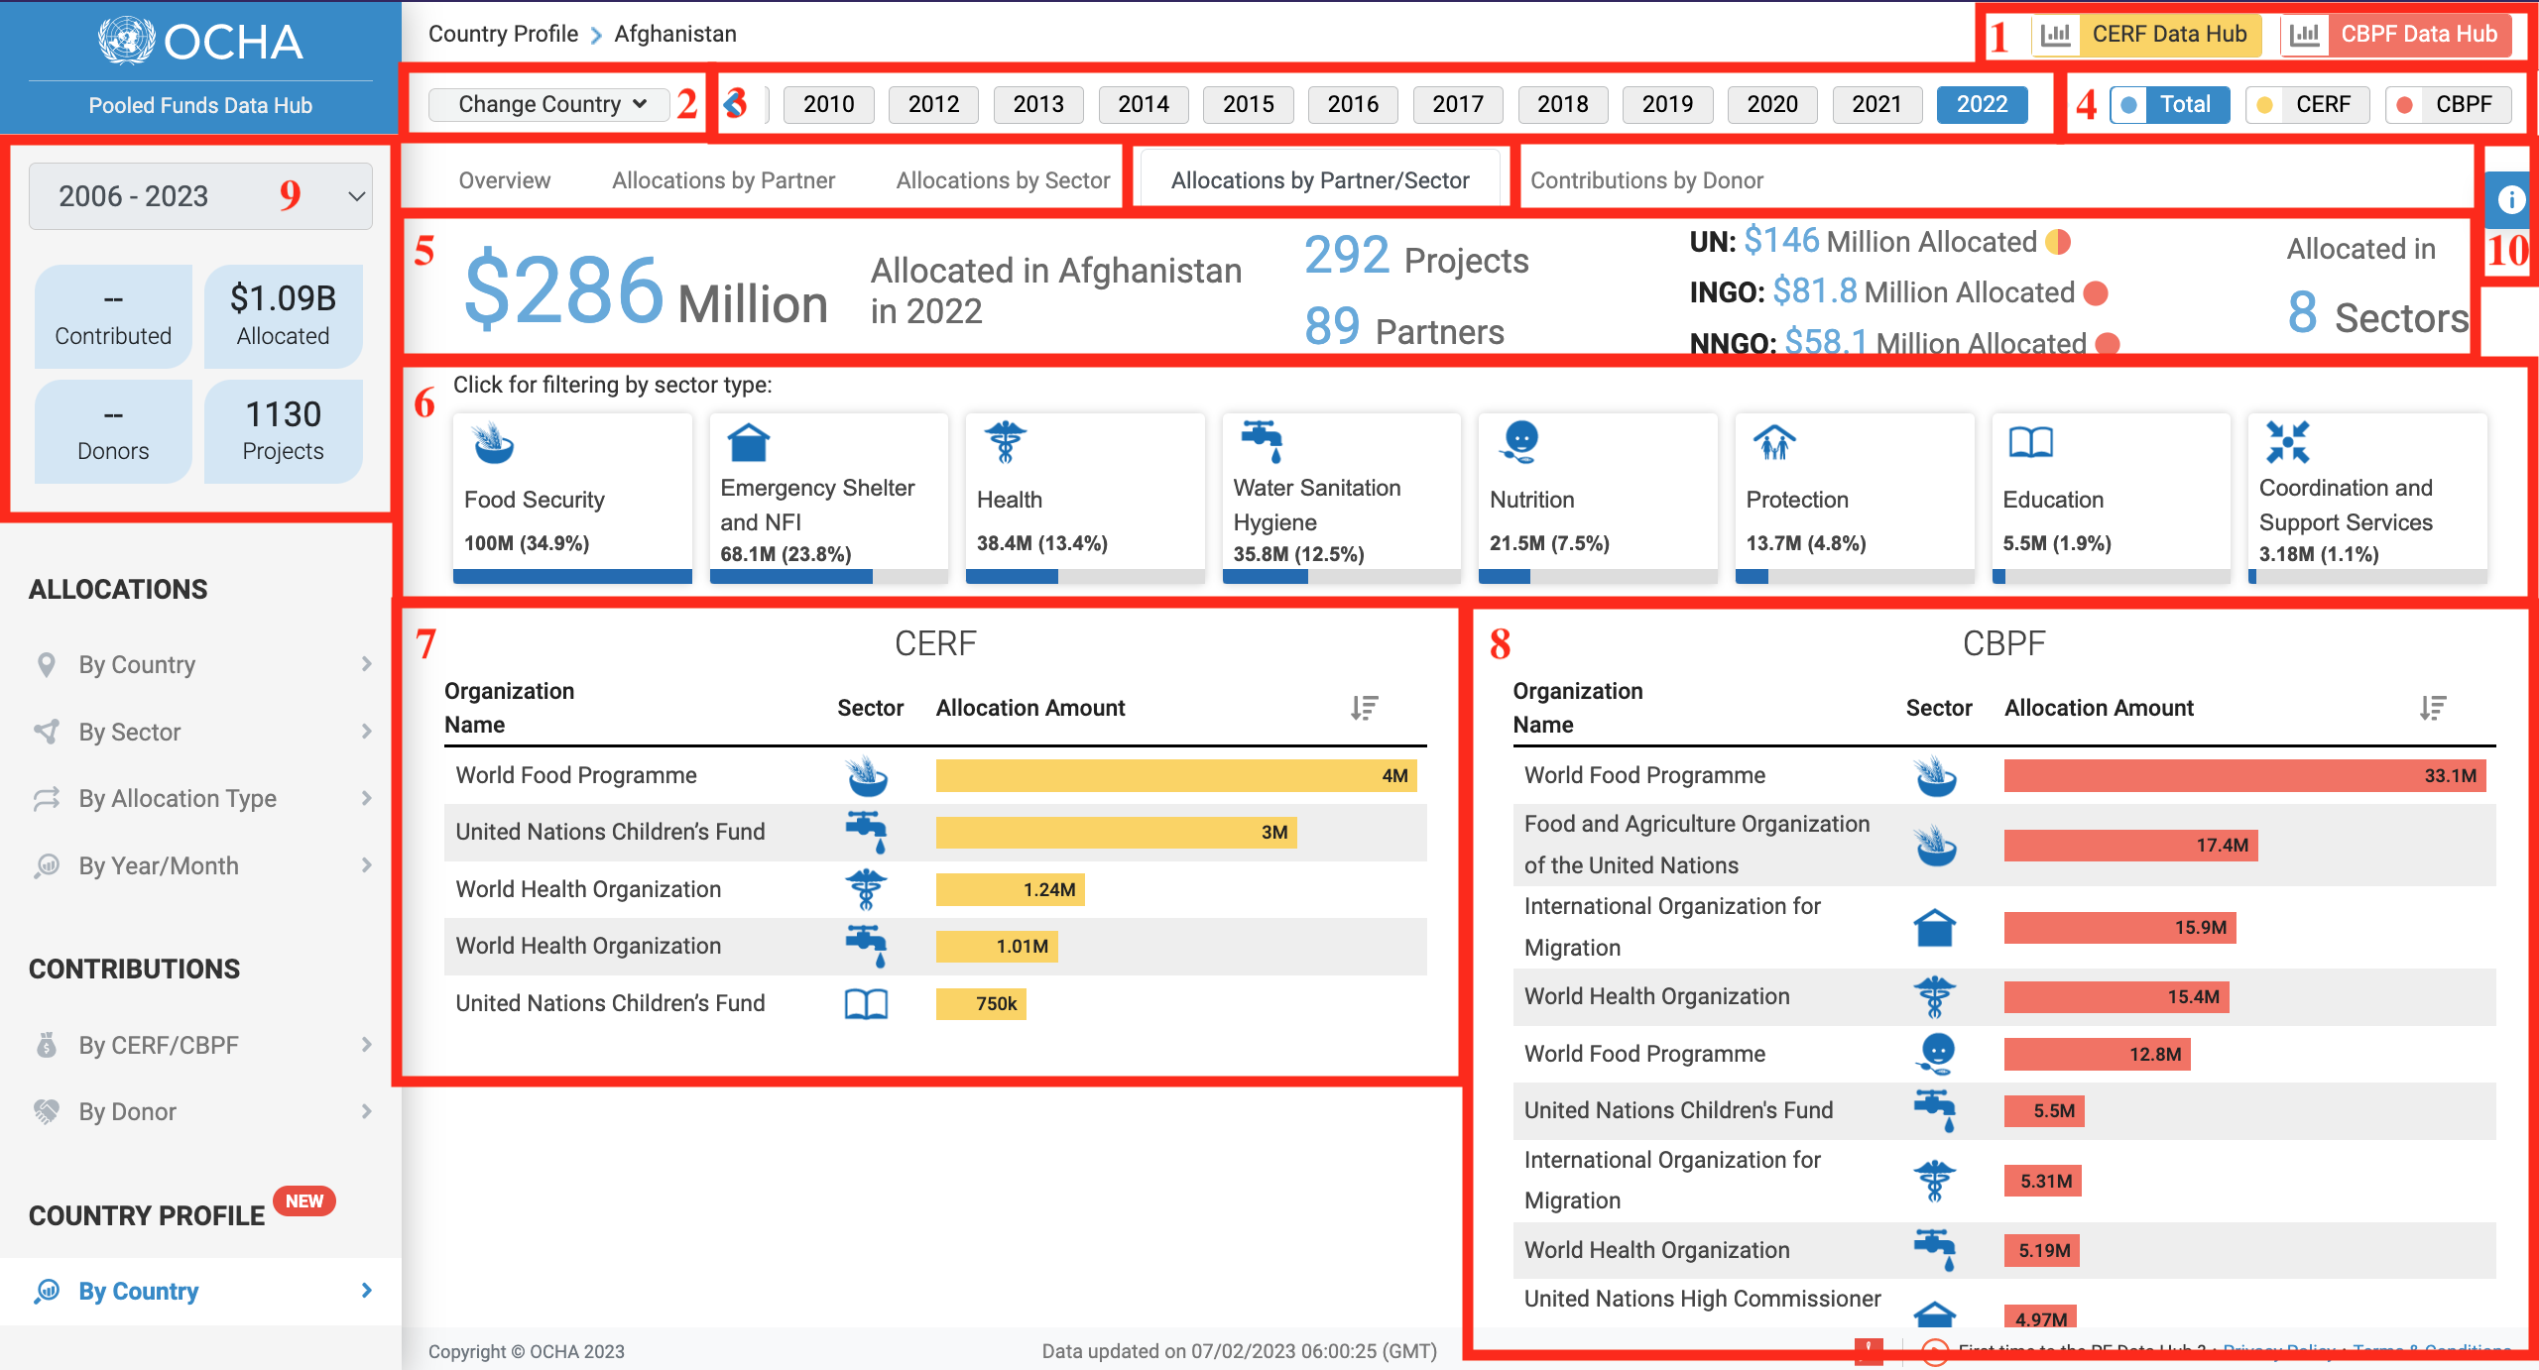The image size is (2539, 1370).
Task: Click the By Donor handshake icon
Action: tap(47, 1111)
